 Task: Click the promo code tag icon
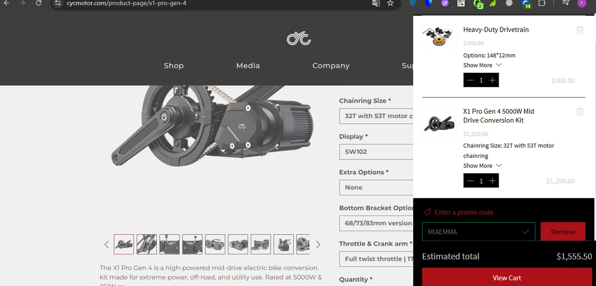tap(427, 212)
